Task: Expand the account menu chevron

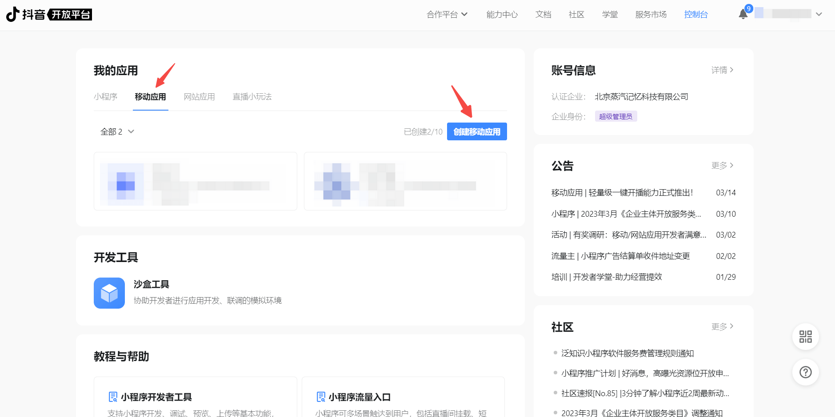Action: click(819, 14)
